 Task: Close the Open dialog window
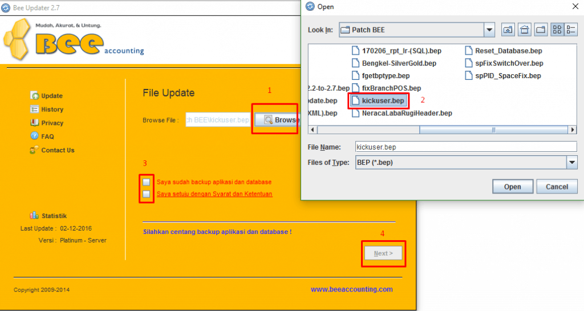tap(575, 7)
